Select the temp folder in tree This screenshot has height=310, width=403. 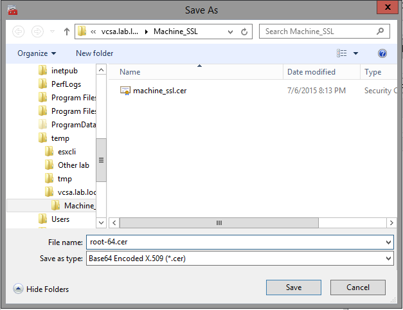60,138
